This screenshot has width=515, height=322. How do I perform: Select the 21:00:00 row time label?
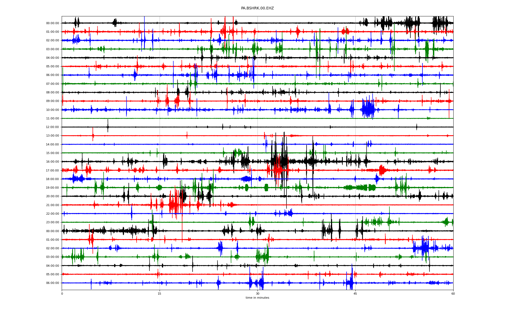53,205
